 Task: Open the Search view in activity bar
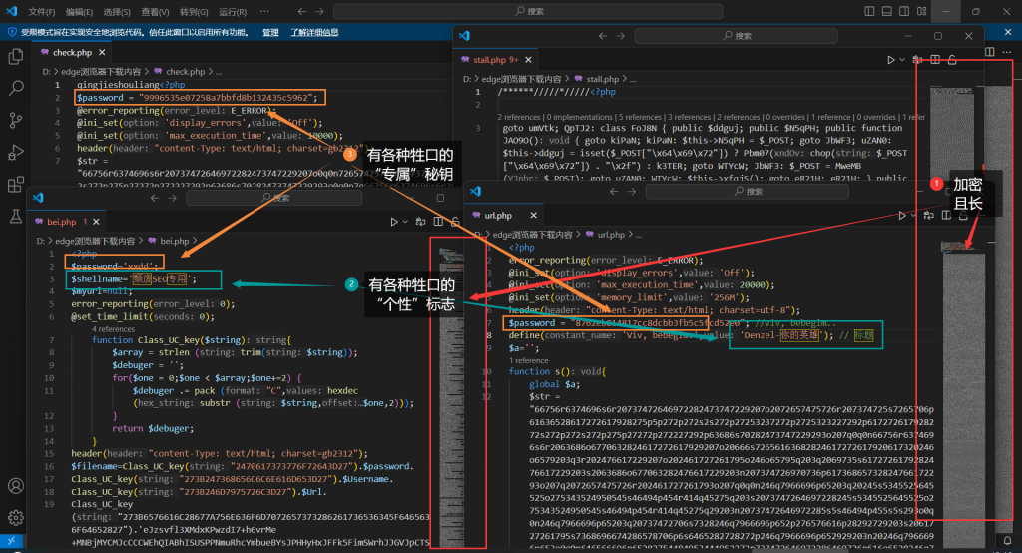coord(16,88)
